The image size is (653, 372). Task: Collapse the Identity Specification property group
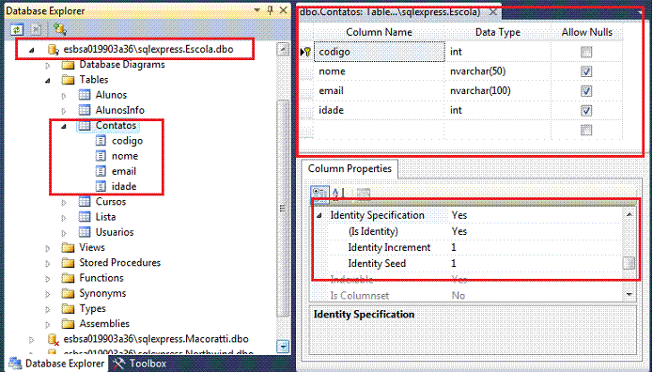click(319, 216)
